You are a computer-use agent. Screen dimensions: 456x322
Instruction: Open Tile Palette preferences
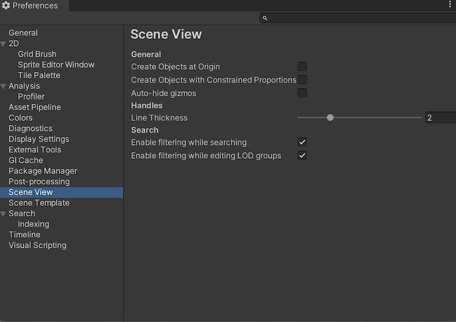point(39,75)
